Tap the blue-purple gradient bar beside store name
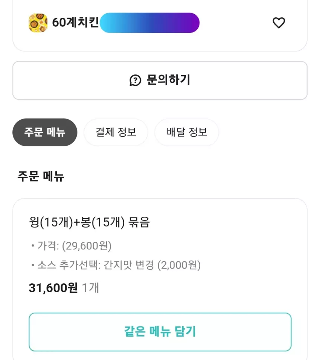 [x=149, y=23]
